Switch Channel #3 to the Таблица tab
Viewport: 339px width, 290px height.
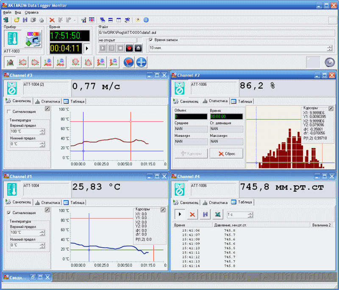74,101
